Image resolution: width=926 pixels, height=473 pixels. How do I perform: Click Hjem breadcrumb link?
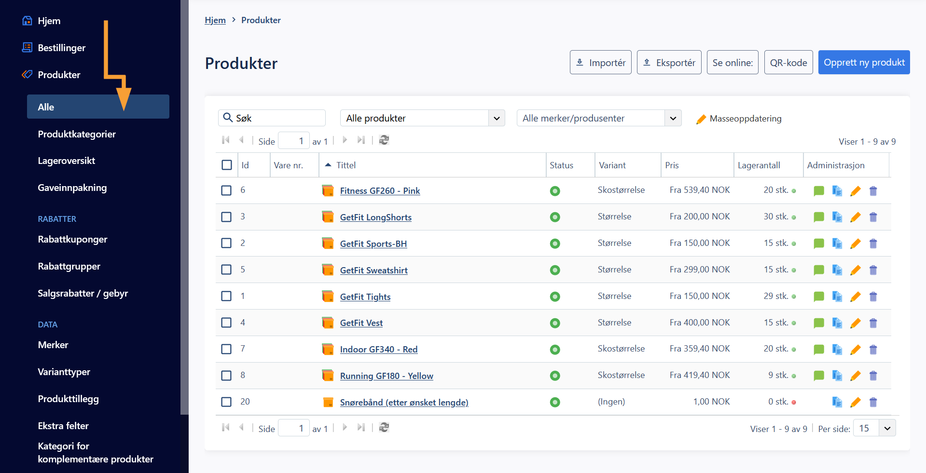(215, 20)
